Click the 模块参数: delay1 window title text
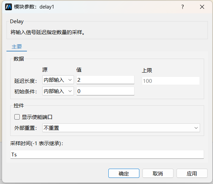This screenshot has width=213, height=184. pyautogui.click(x=34, y=7)
